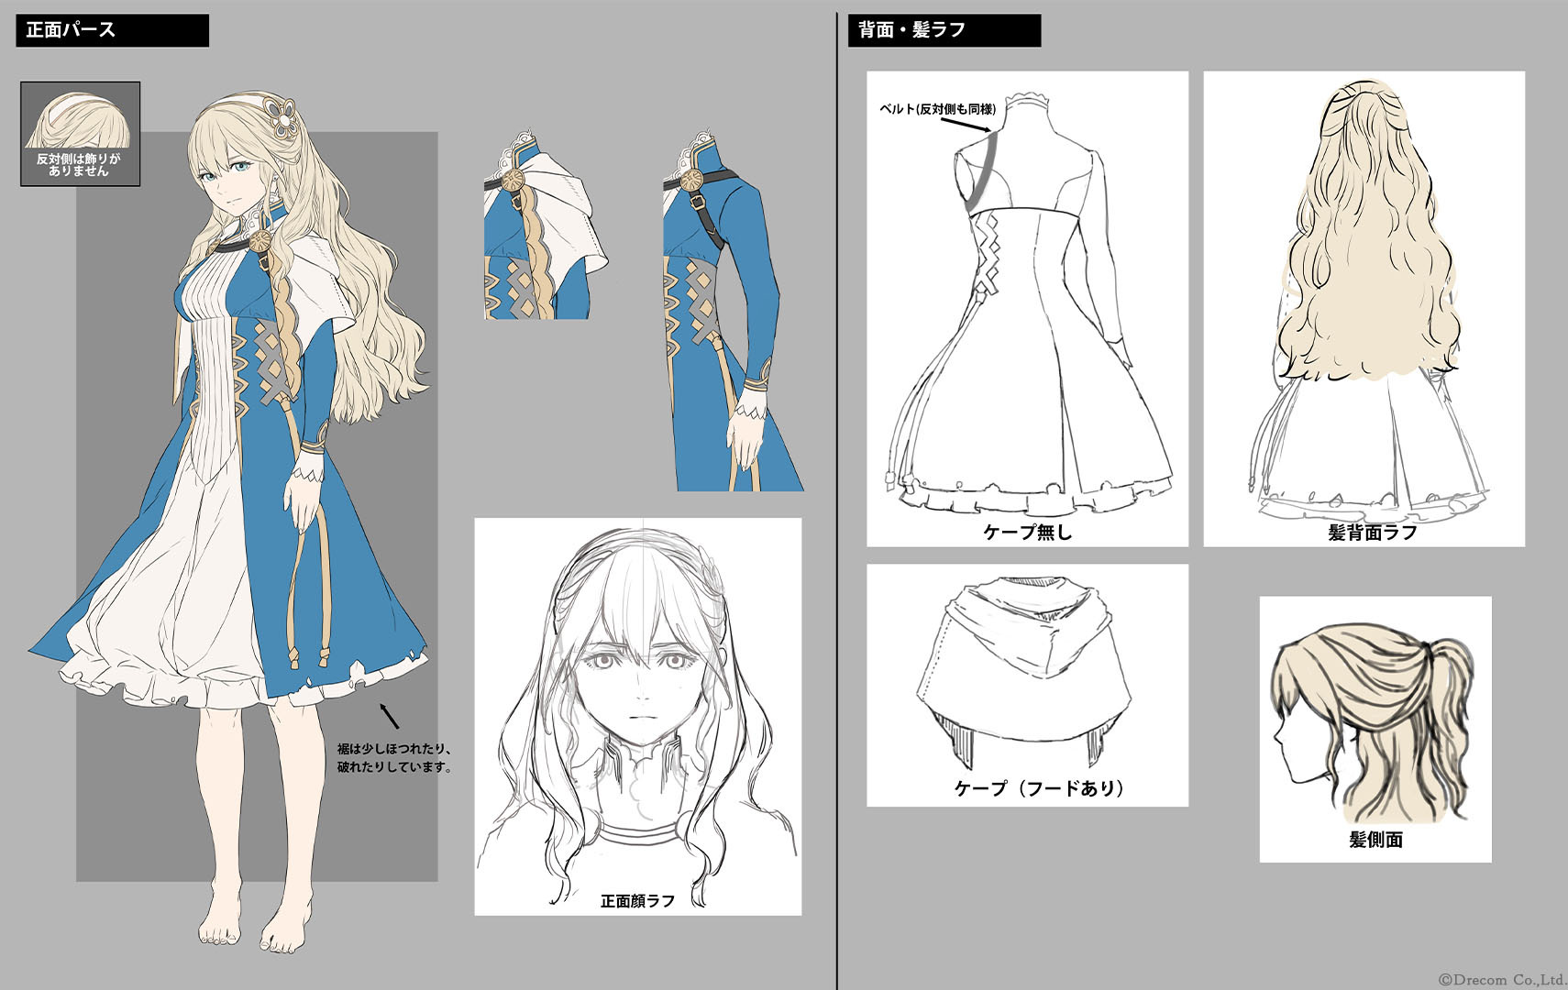Click the ©Drecom Co.,Ltd. copyright text
This screenshot has width=1568, height=990.
pos(1500,979)
